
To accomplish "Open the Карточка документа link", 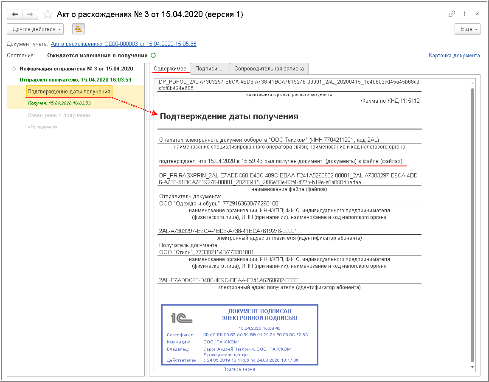I will coord(454,56).
